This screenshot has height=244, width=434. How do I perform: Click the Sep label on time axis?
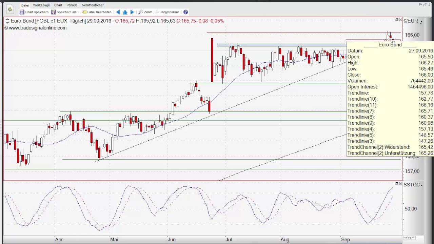tap(346, 240)
